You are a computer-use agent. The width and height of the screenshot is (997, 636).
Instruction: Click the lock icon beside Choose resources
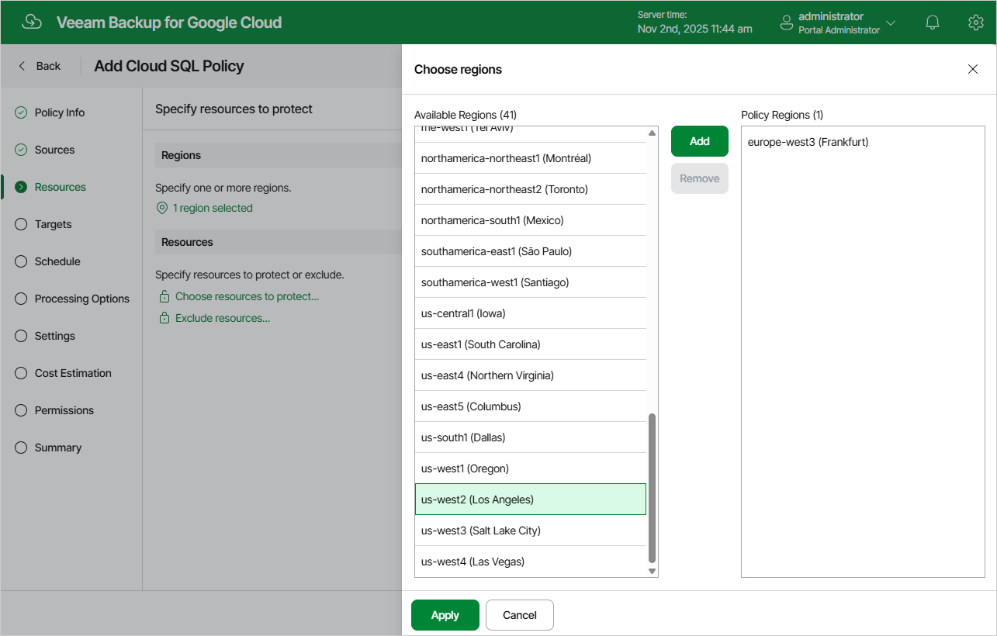164,296
